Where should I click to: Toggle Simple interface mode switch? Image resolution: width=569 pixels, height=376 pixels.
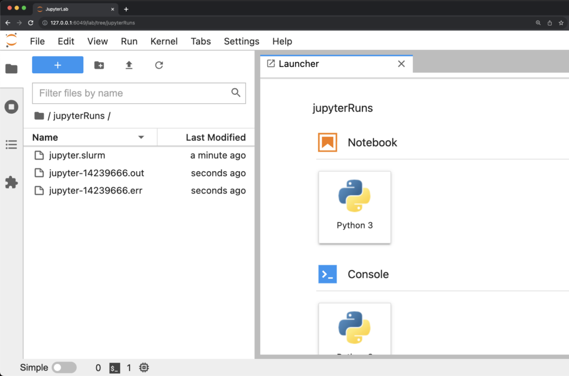click(x=64, y=367)
